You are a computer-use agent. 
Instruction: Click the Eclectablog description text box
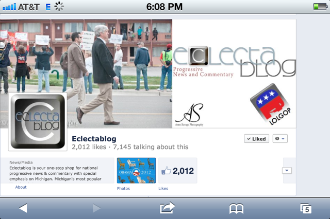57,171
